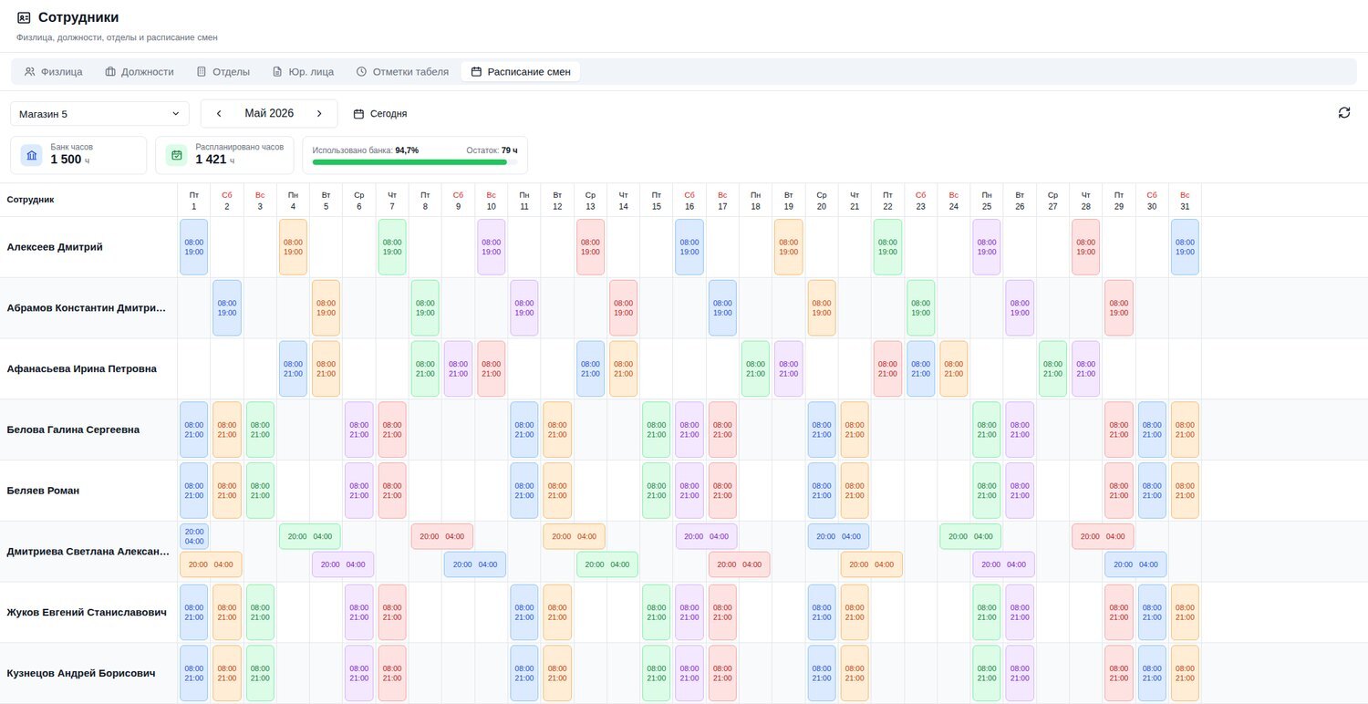Switch to the Физлица tab
The width and height of the screenshot is (1368, 704).
(54, 71)
